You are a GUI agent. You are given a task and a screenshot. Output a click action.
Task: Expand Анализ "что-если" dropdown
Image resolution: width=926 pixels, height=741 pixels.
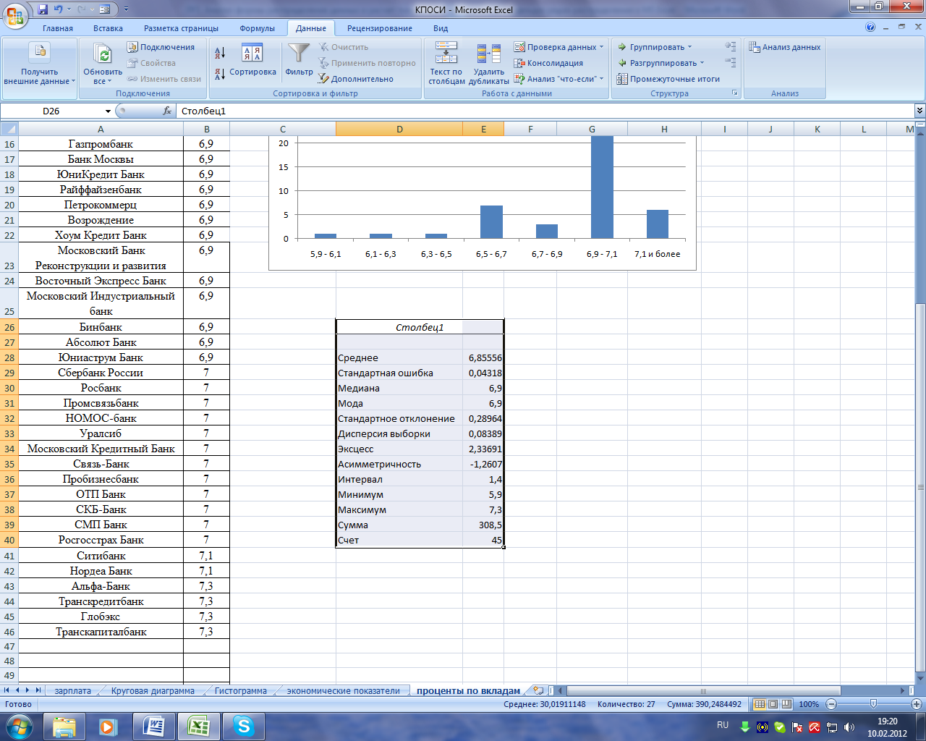click(x=602, y=79)
